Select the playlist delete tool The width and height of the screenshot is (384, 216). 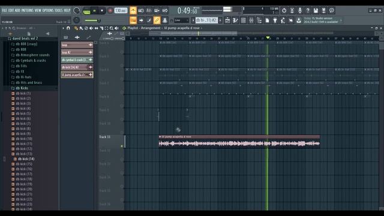[x=86, y=28]
